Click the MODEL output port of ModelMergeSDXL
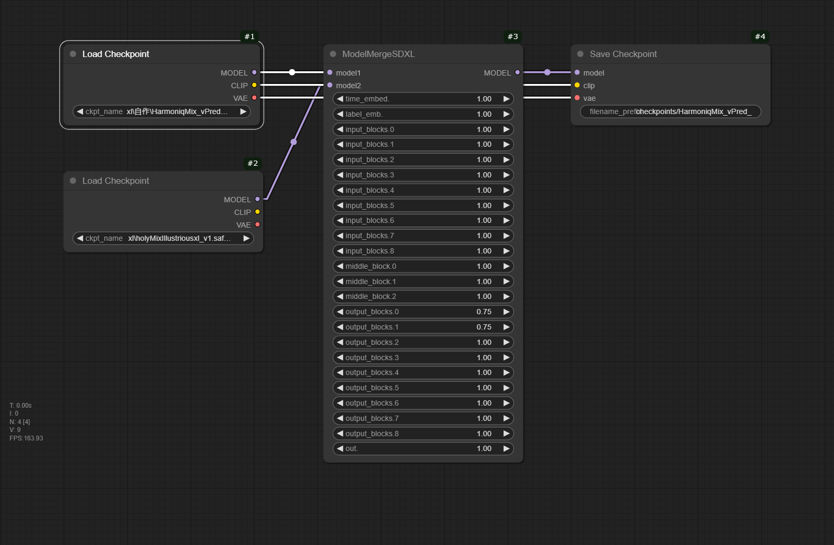This screenshot has width=834, height=545. [517, 72]
